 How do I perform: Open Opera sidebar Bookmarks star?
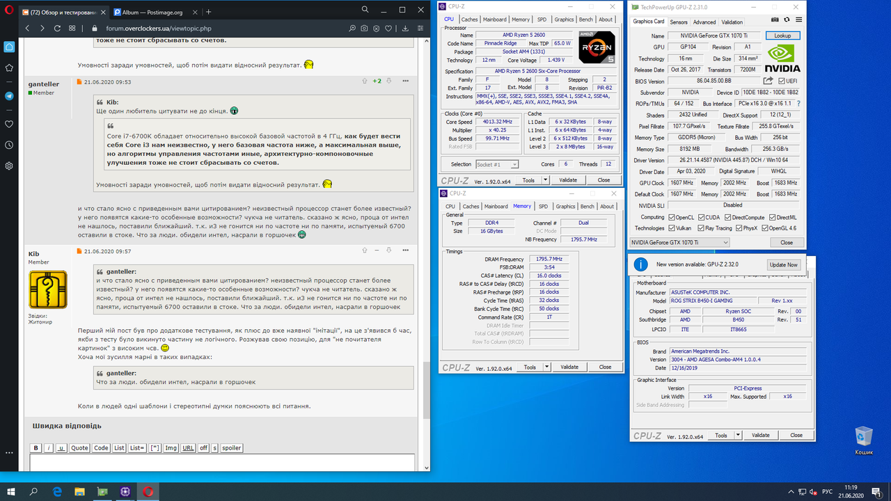[9, 68]
